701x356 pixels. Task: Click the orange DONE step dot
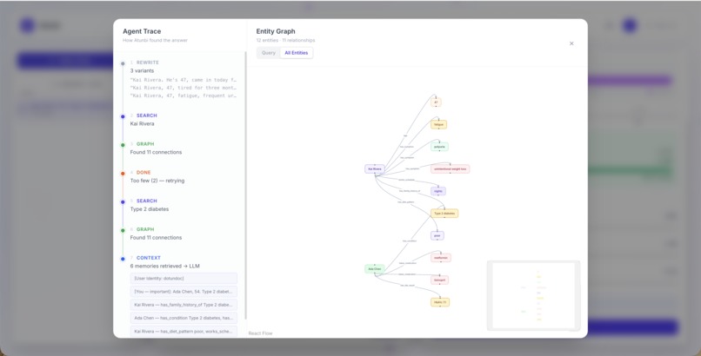(x=123, y=173)
